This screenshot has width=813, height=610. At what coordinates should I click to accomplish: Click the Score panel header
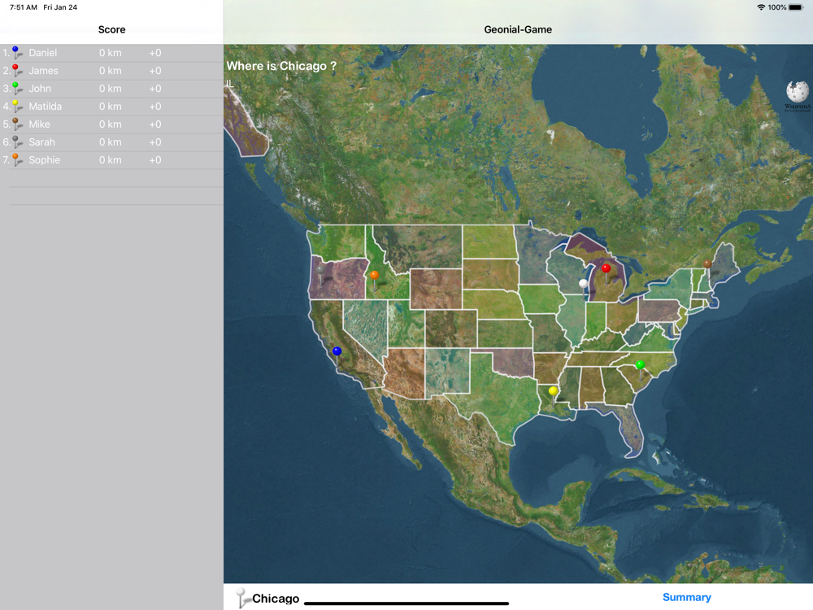pos(111,29)
